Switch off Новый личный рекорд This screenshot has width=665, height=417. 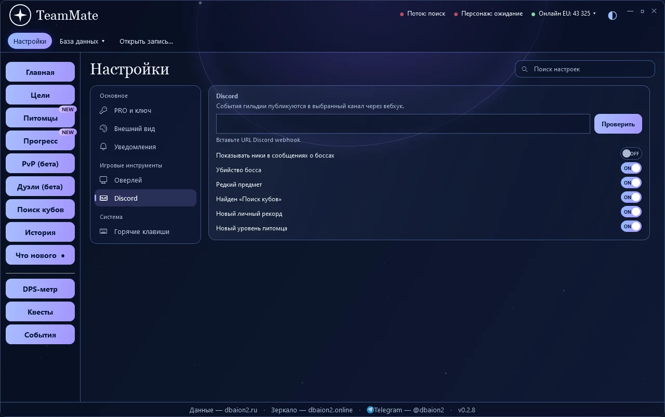click(631, 212)
